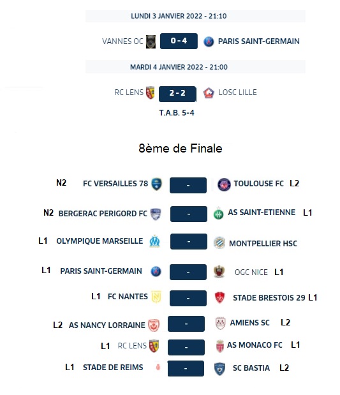Select the Olympique Marseille logo
This screenshot has width=340, height=395.
click(x=154, y=241)
